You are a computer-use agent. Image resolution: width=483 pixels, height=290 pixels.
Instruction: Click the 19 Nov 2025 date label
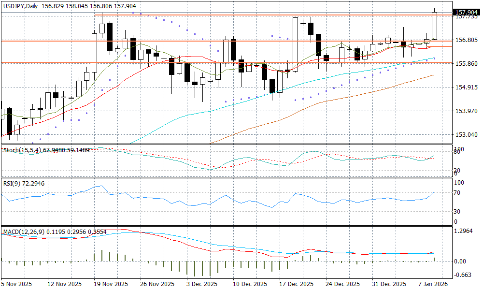point(111,284)
